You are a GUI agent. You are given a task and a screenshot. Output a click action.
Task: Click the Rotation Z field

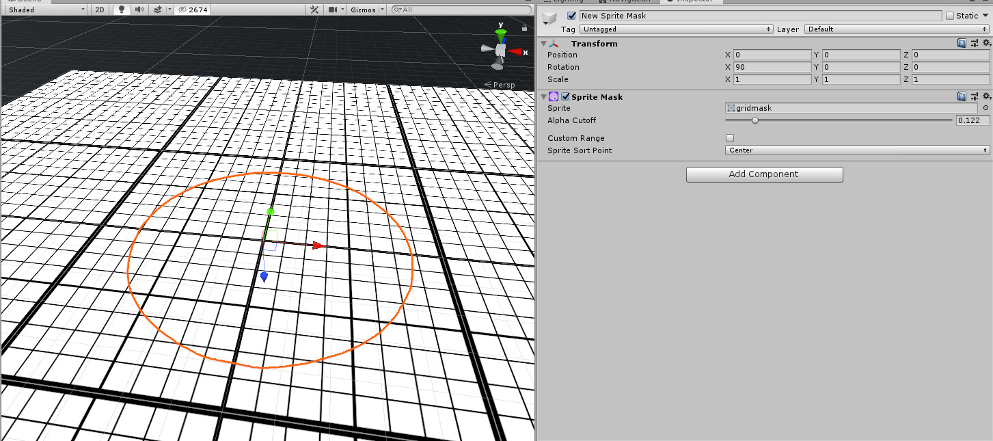[951, 67]
